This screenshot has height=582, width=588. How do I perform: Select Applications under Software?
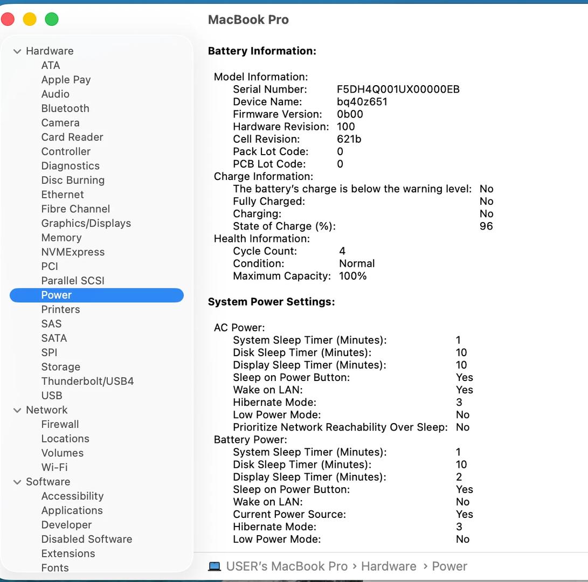(x=72, y=510)
